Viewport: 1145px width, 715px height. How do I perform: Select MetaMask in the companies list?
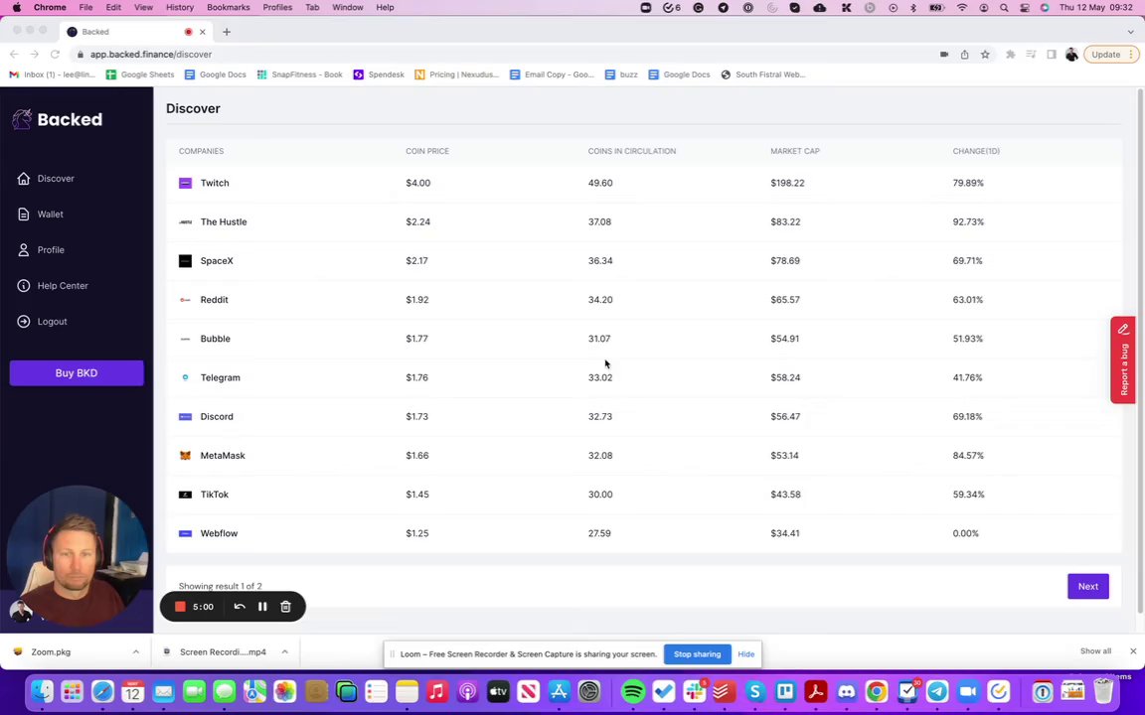pyautogui.click(x=643, y=455)
